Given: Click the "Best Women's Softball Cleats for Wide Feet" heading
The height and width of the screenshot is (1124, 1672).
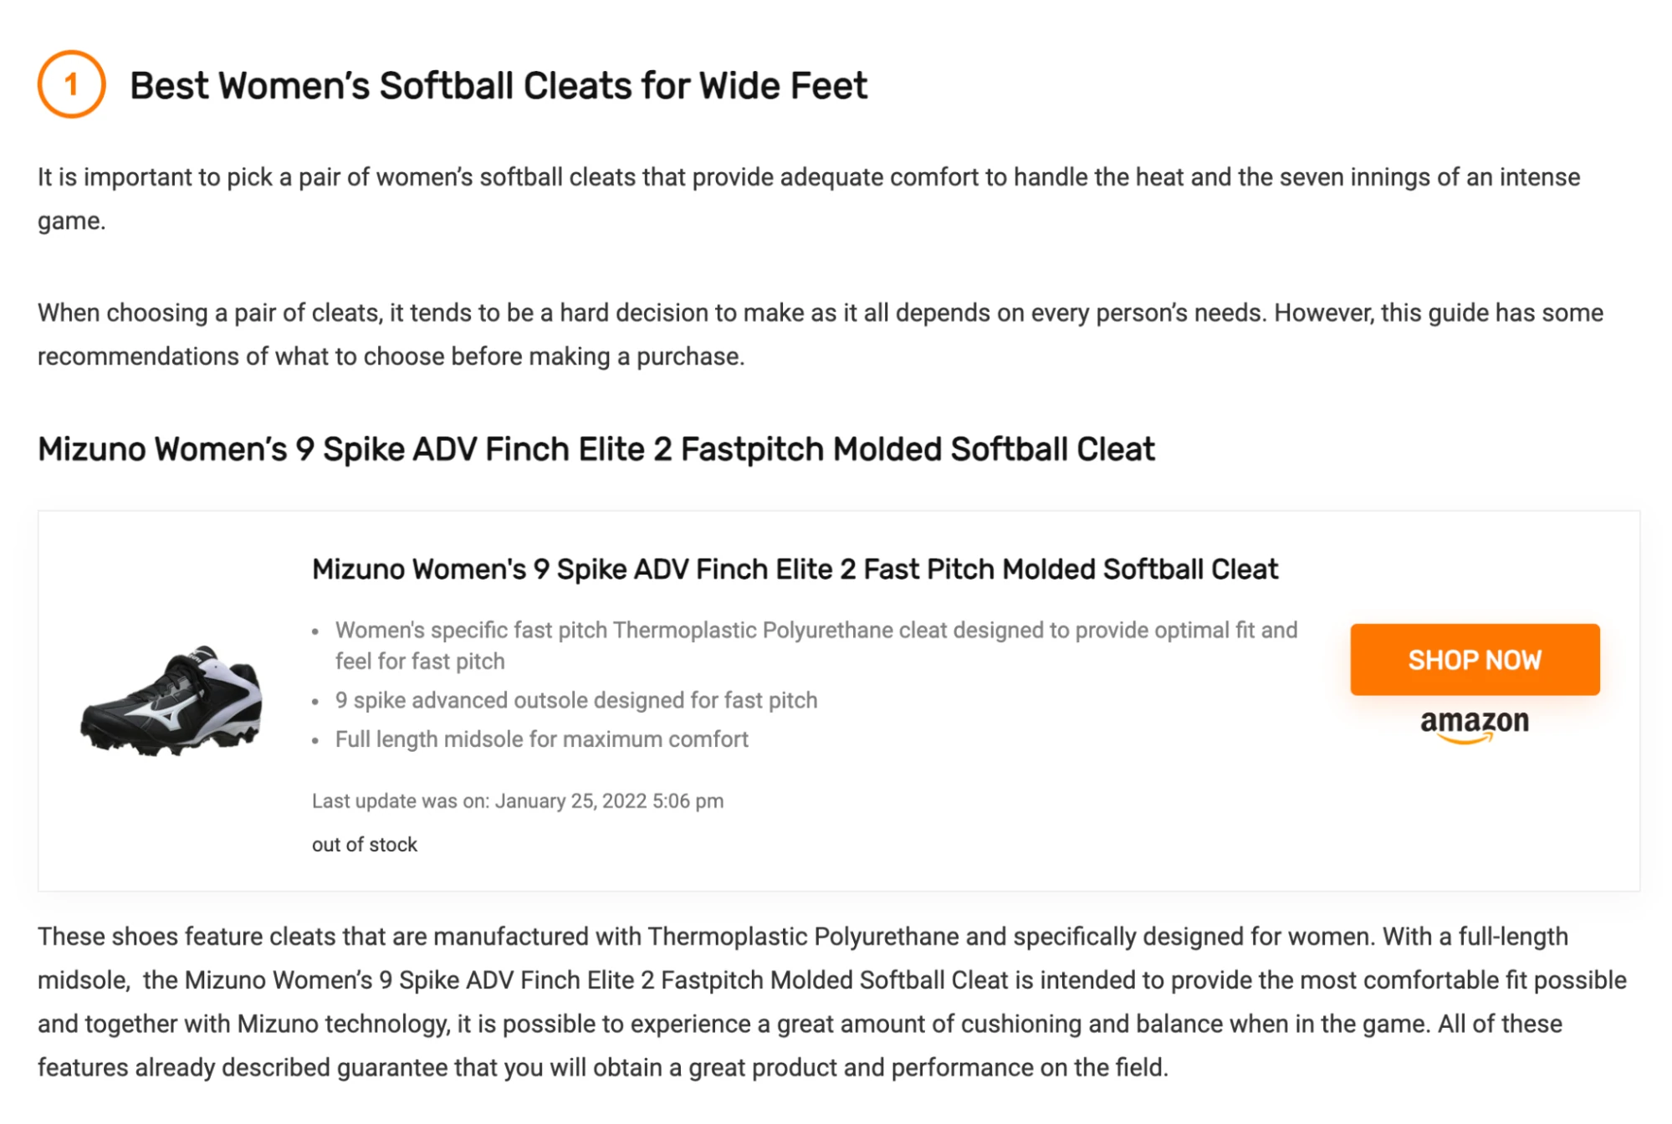Looking at the screenshot, I should [x=498, y=86].
